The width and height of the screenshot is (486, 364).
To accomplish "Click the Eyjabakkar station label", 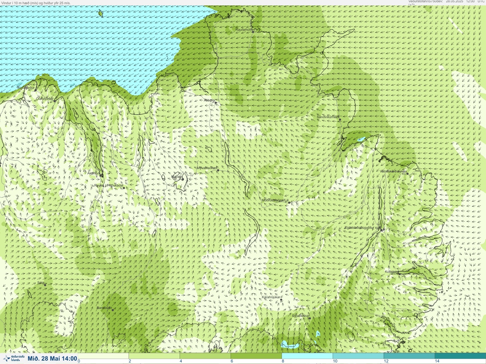I will point(301,315).
